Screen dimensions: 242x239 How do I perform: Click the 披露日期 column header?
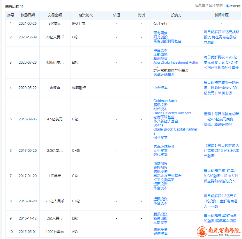(28, 15)
